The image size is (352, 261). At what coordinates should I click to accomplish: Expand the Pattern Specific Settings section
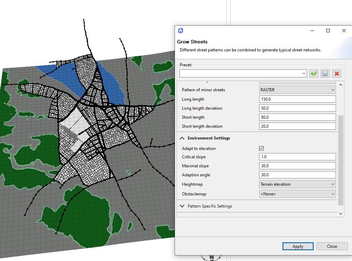(x=182, y=206)
